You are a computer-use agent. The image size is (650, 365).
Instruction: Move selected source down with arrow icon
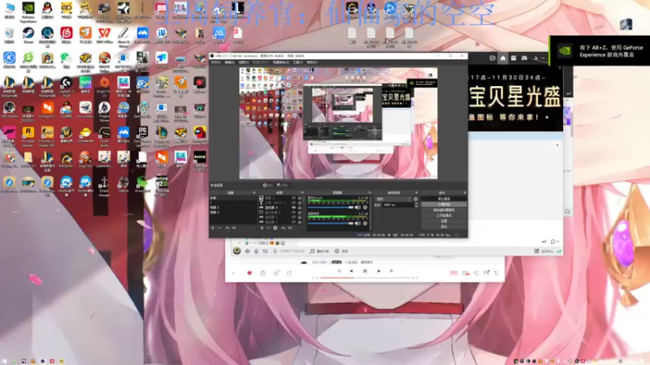(290, 228)
